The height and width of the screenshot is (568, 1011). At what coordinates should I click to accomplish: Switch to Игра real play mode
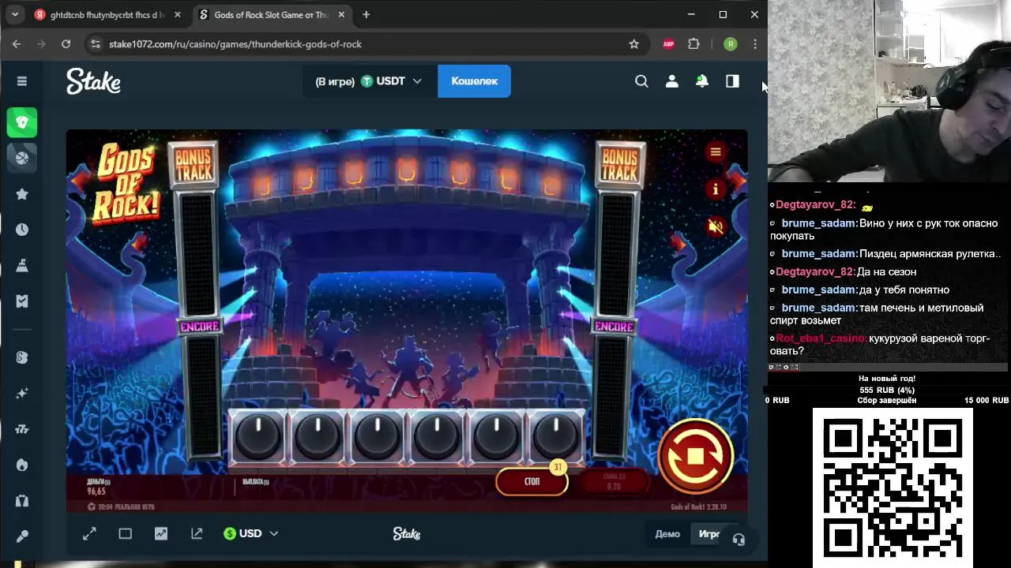pos(709,534)
